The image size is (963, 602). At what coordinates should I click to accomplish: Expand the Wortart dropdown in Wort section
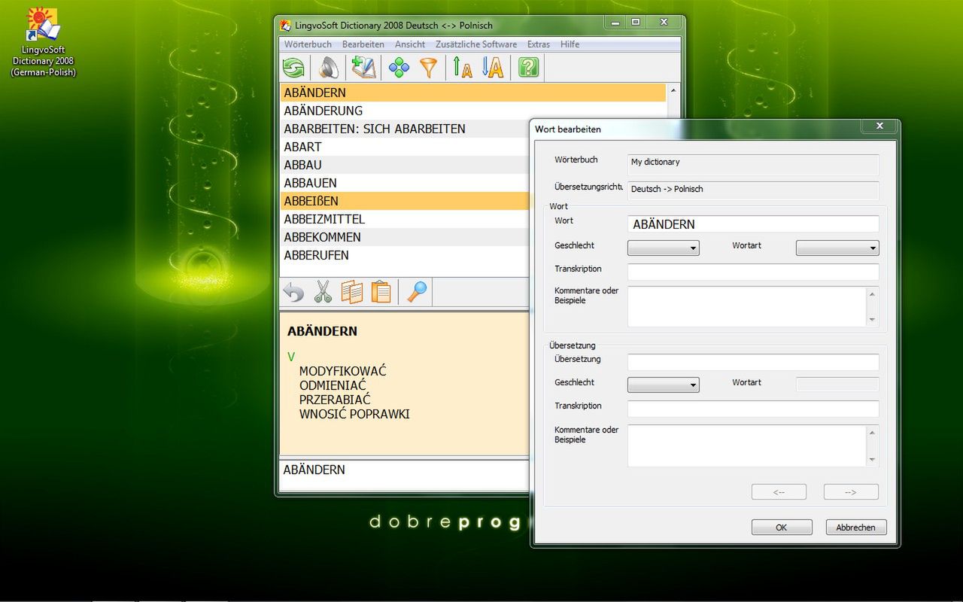[x=837, y=248]
